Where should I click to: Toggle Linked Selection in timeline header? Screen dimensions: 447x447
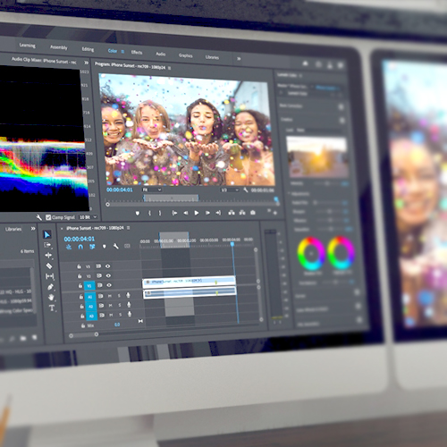coord(92,247)
